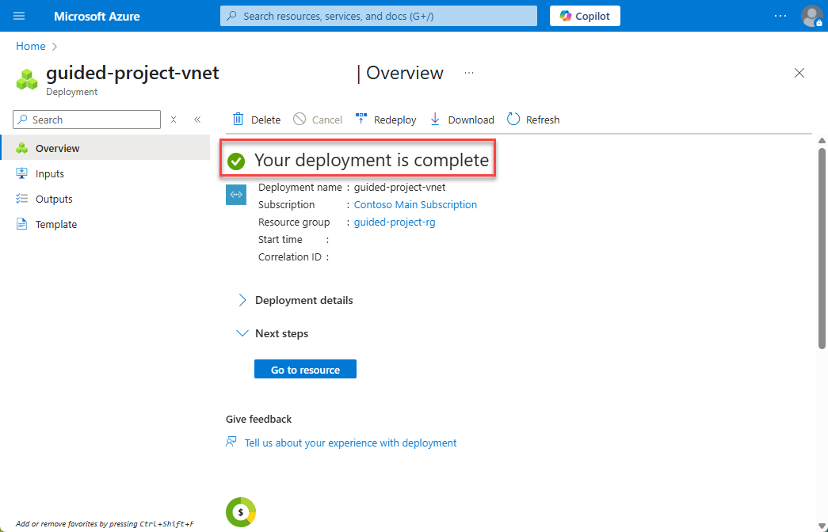Click the Refresh circular arrow icon

point(513,119)
